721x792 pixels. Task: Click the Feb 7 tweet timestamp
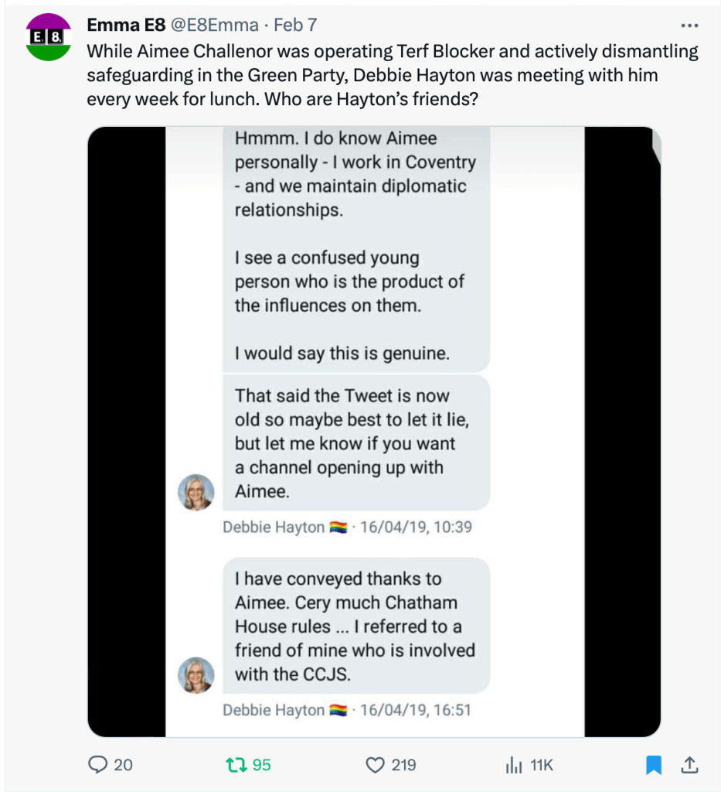click(295, 25)
